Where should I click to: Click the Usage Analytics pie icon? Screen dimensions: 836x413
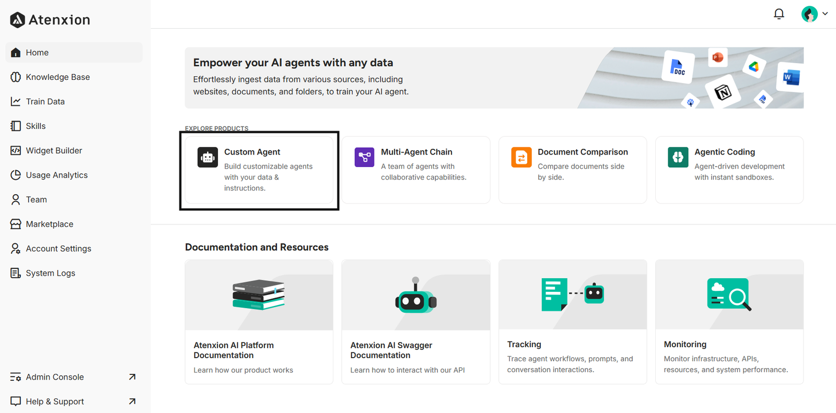tap(16, 175)
